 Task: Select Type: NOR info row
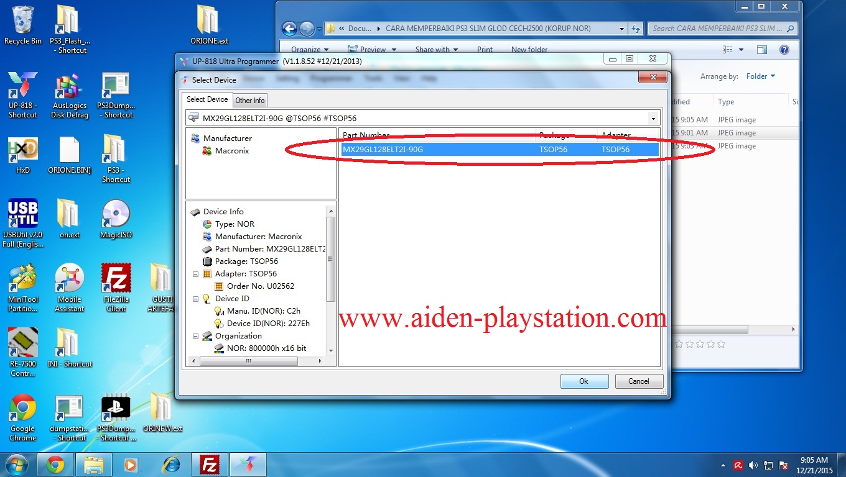pyautogui.click(x=235, y=224)
